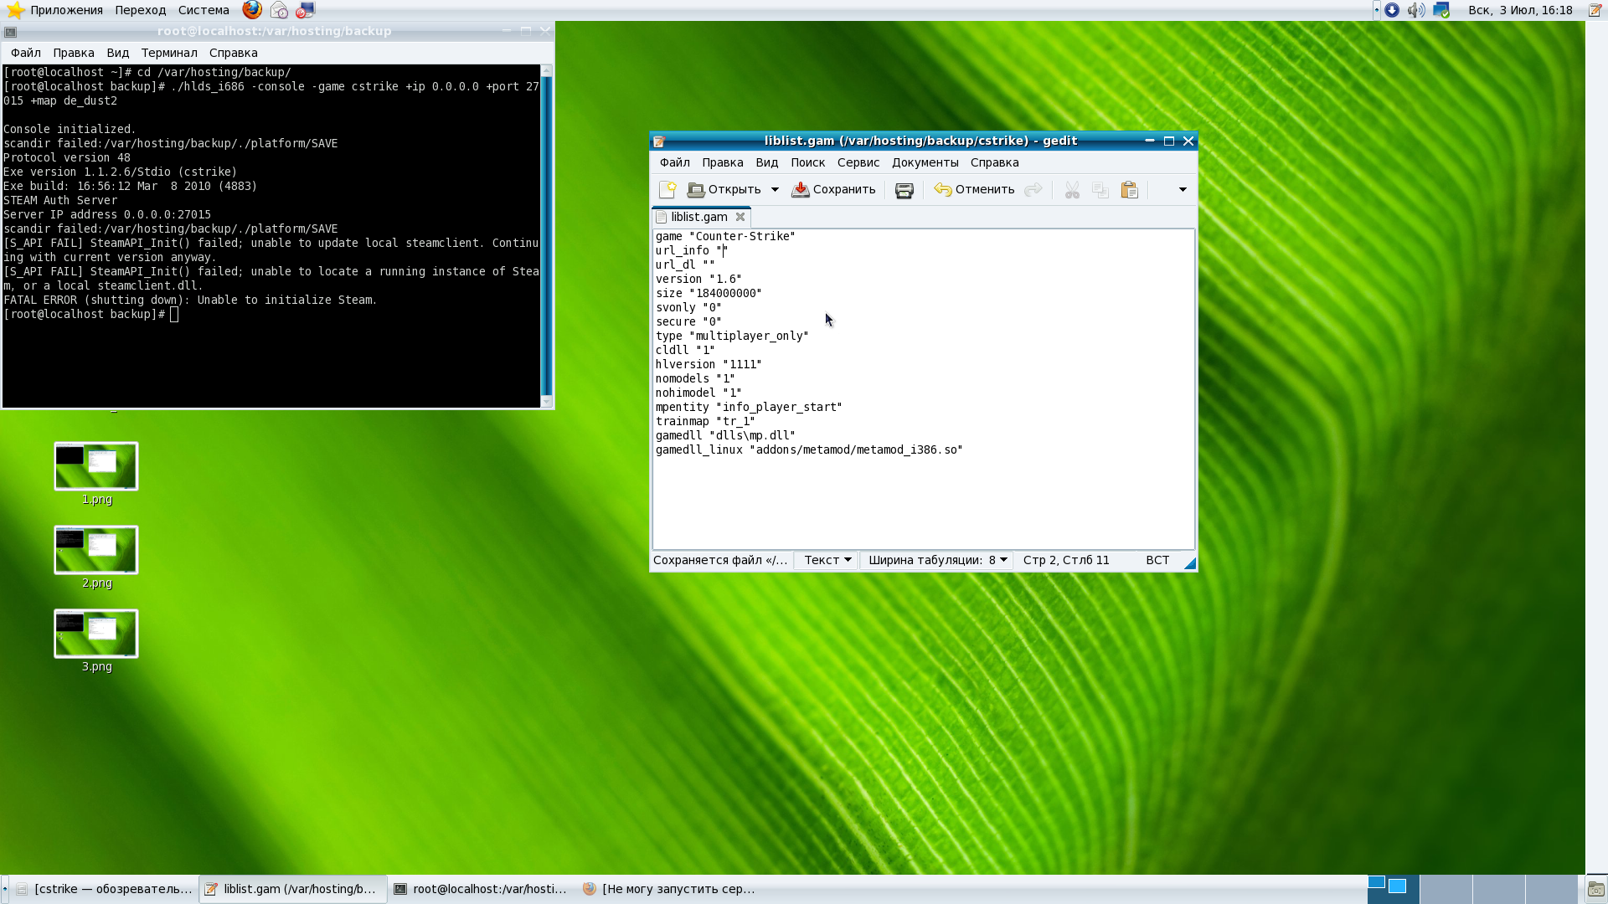Click the url_dl line in editor
The width and height of the screenshot is (1608, 904).
pyautogui.click(x=685, y=265)
